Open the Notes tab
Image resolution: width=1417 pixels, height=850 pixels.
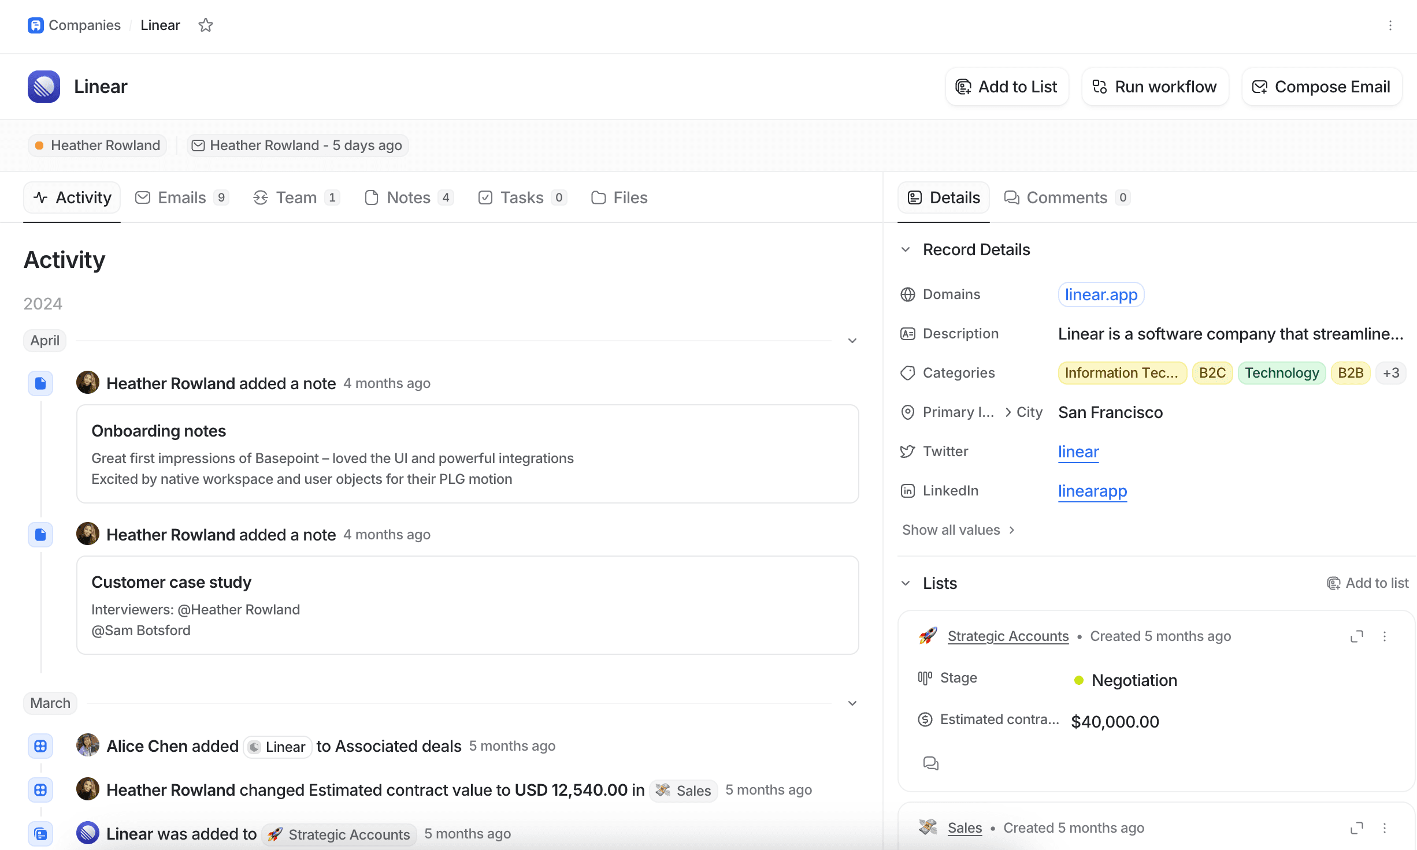[409, 197]
